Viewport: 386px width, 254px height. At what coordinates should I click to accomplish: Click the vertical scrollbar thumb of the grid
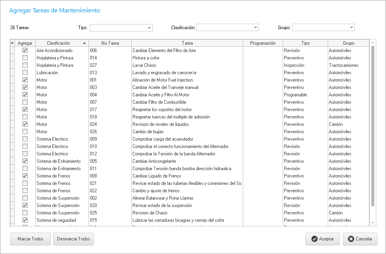click(373, 124)
